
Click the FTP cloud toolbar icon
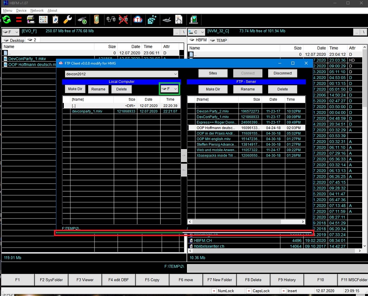[138, 20]
